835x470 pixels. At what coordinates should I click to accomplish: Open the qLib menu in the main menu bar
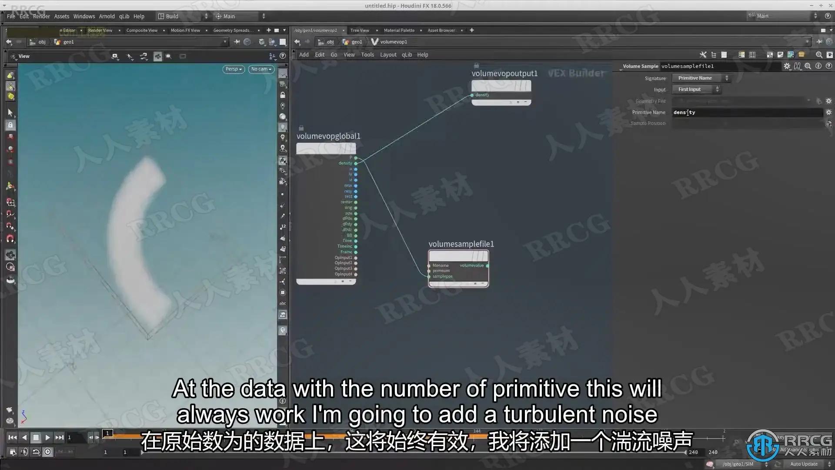coord(124,16)
